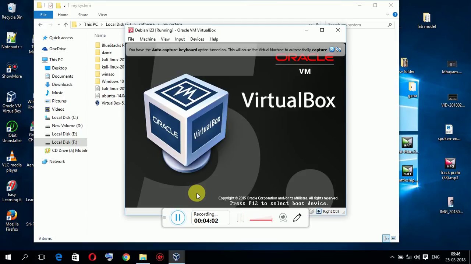Viewport: 471px width, 264px height.
Task: Open Task View on the taskbar
Action: pos(41,257)
